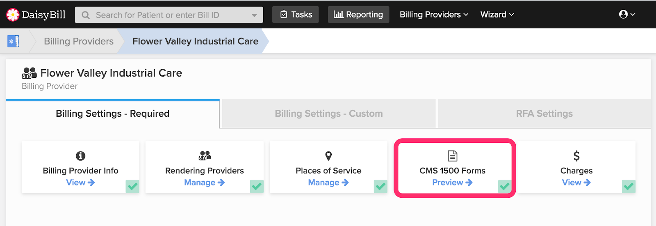Click green checkmark on Billing Provider Info card
This screenshot has width=656, height=226.
coord(132,186)
